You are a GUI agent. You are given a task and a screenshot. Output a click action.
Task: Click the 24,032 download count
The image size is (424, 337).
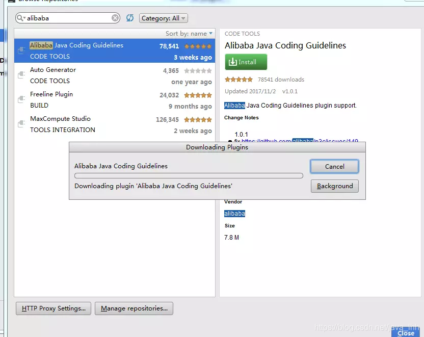coord(169,95)
